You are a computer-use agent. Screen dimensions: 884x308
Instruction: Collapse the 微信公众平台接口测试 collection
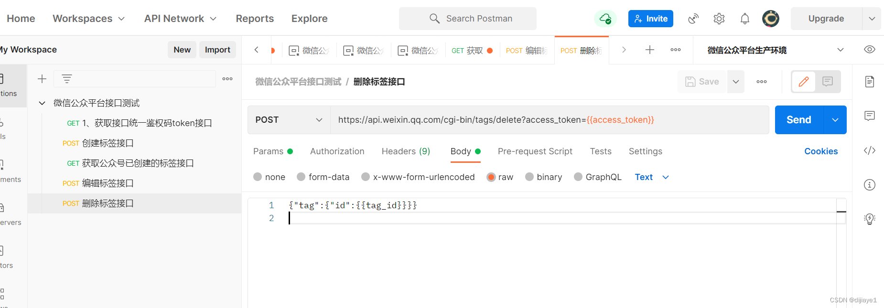click(x=42, y=103)
